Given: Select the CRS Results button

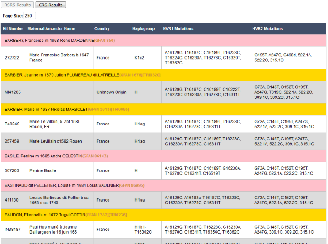Looking at the screenshot, I should pos(51,5).
